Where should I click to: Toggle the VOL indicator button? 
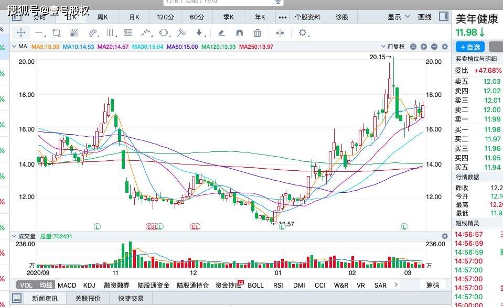tap(26, 285)
